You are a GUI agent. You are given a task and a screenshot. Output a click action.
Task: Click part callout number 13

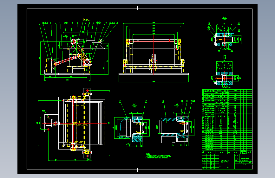[147, 101]
